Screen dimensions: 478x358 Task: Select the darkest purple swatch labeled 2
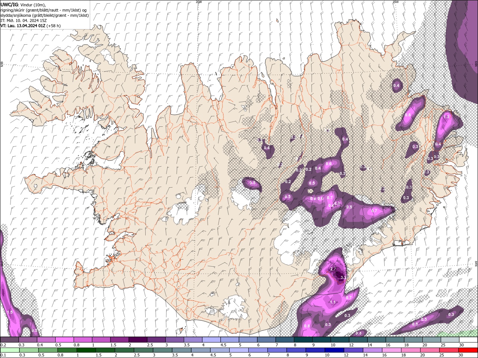(x=137, y=340)
